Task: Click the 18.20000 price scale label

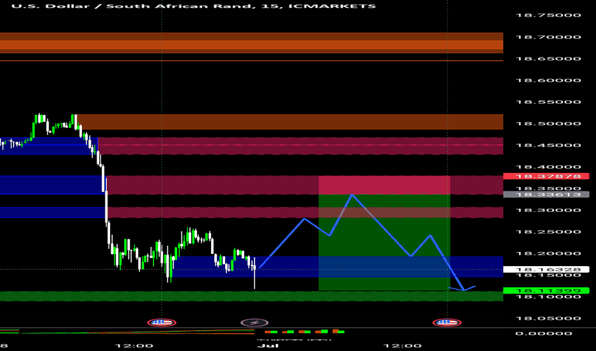Action: (x=548, y=253)
